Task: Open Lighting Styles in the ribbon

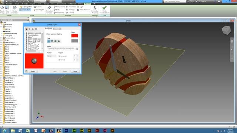Action: click(x=26, y=7)
